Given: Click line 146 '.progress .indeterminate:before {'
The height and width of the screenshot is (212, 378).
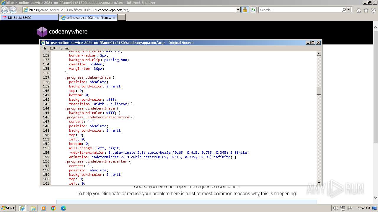Looking at the screenshot, I should click(x=99, y=117).
